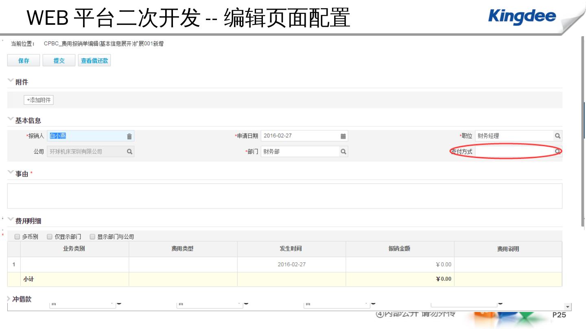This screenshot has width=586, height=329.
Task: Open 查看借还款 from the toolbar
Action: coord(94,61)
